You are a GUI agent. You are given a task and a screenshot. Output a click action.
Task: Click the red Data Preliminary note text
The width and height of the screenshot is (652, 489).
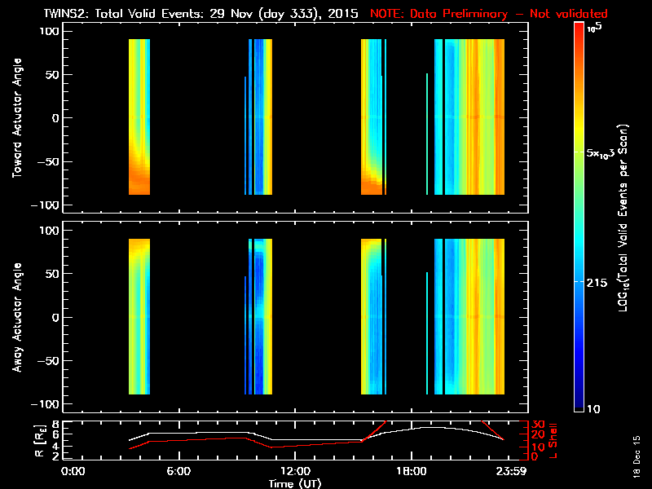coord(489,14)
